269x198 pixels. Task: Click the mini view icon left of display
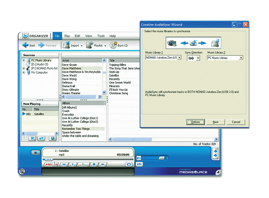pos(35,152)
